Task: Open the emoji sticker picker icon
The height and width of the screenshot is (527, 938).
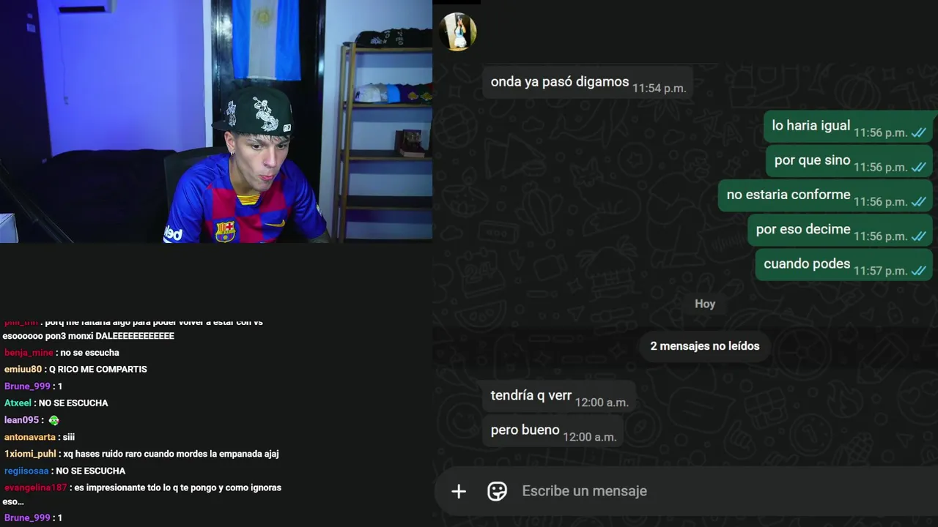Action: click(x=498, y=491)
